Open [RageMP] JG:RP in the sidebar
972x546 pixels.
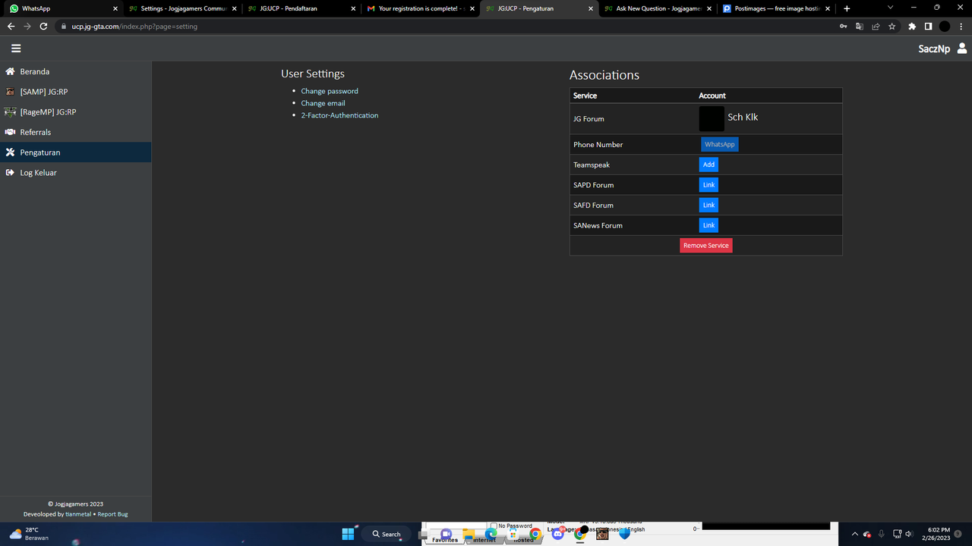point(76,112)
